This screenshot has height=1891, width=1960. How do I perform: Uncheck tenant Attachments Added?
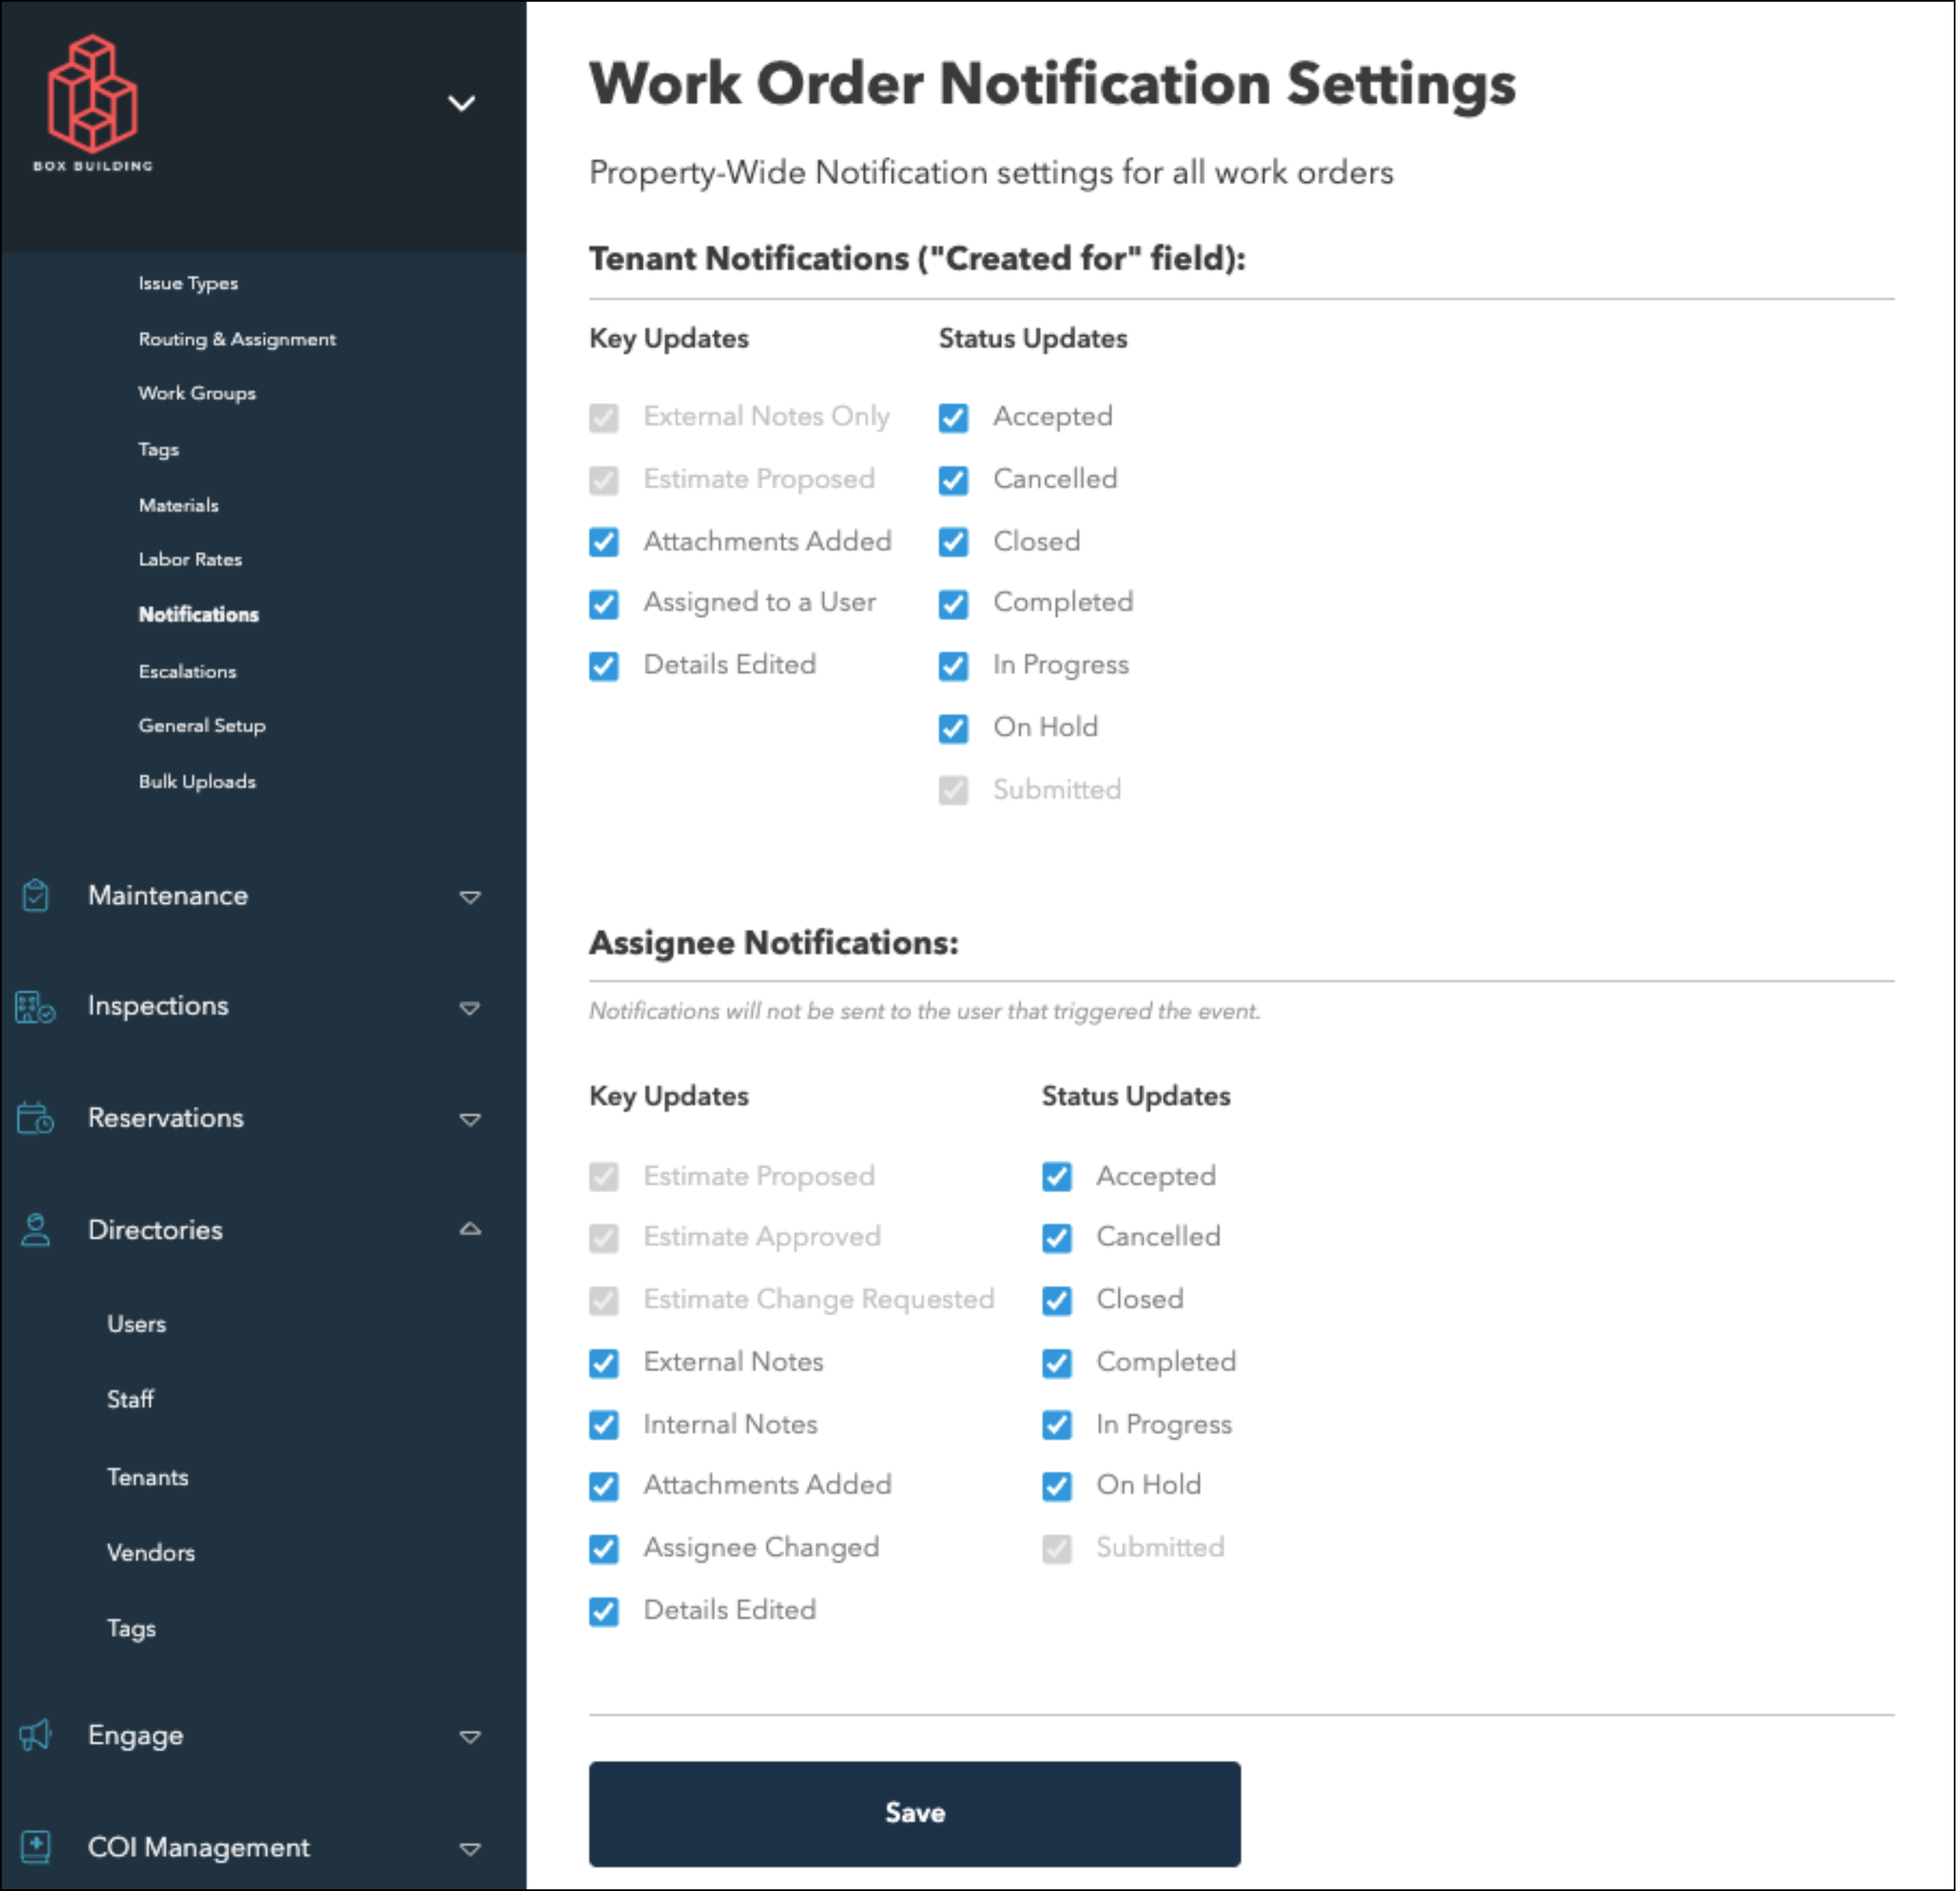(x=604, y=542)
